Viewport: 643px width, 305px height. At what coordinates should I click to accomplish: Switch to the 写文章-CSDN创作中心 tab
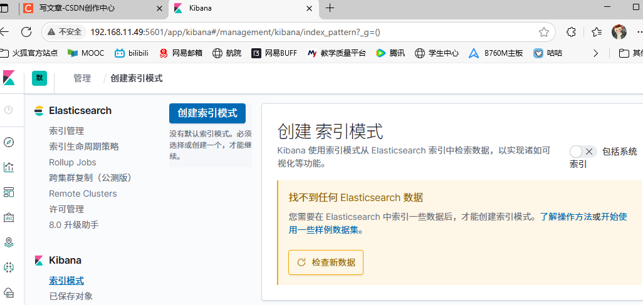pyautogui.click(x=94, y=8)
